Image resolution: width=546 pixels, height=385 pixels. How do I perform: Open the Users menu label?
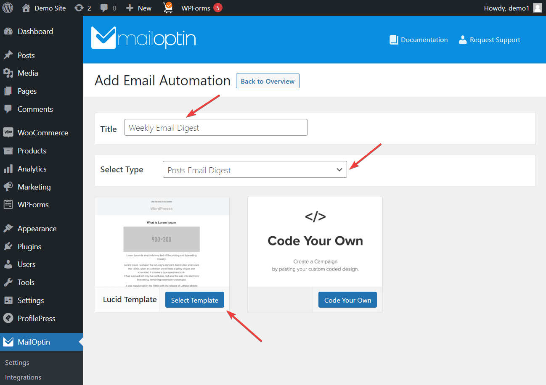click(27, 264)
